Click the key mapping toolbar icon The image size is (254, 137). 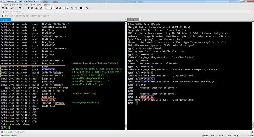(x=72, y=8)
